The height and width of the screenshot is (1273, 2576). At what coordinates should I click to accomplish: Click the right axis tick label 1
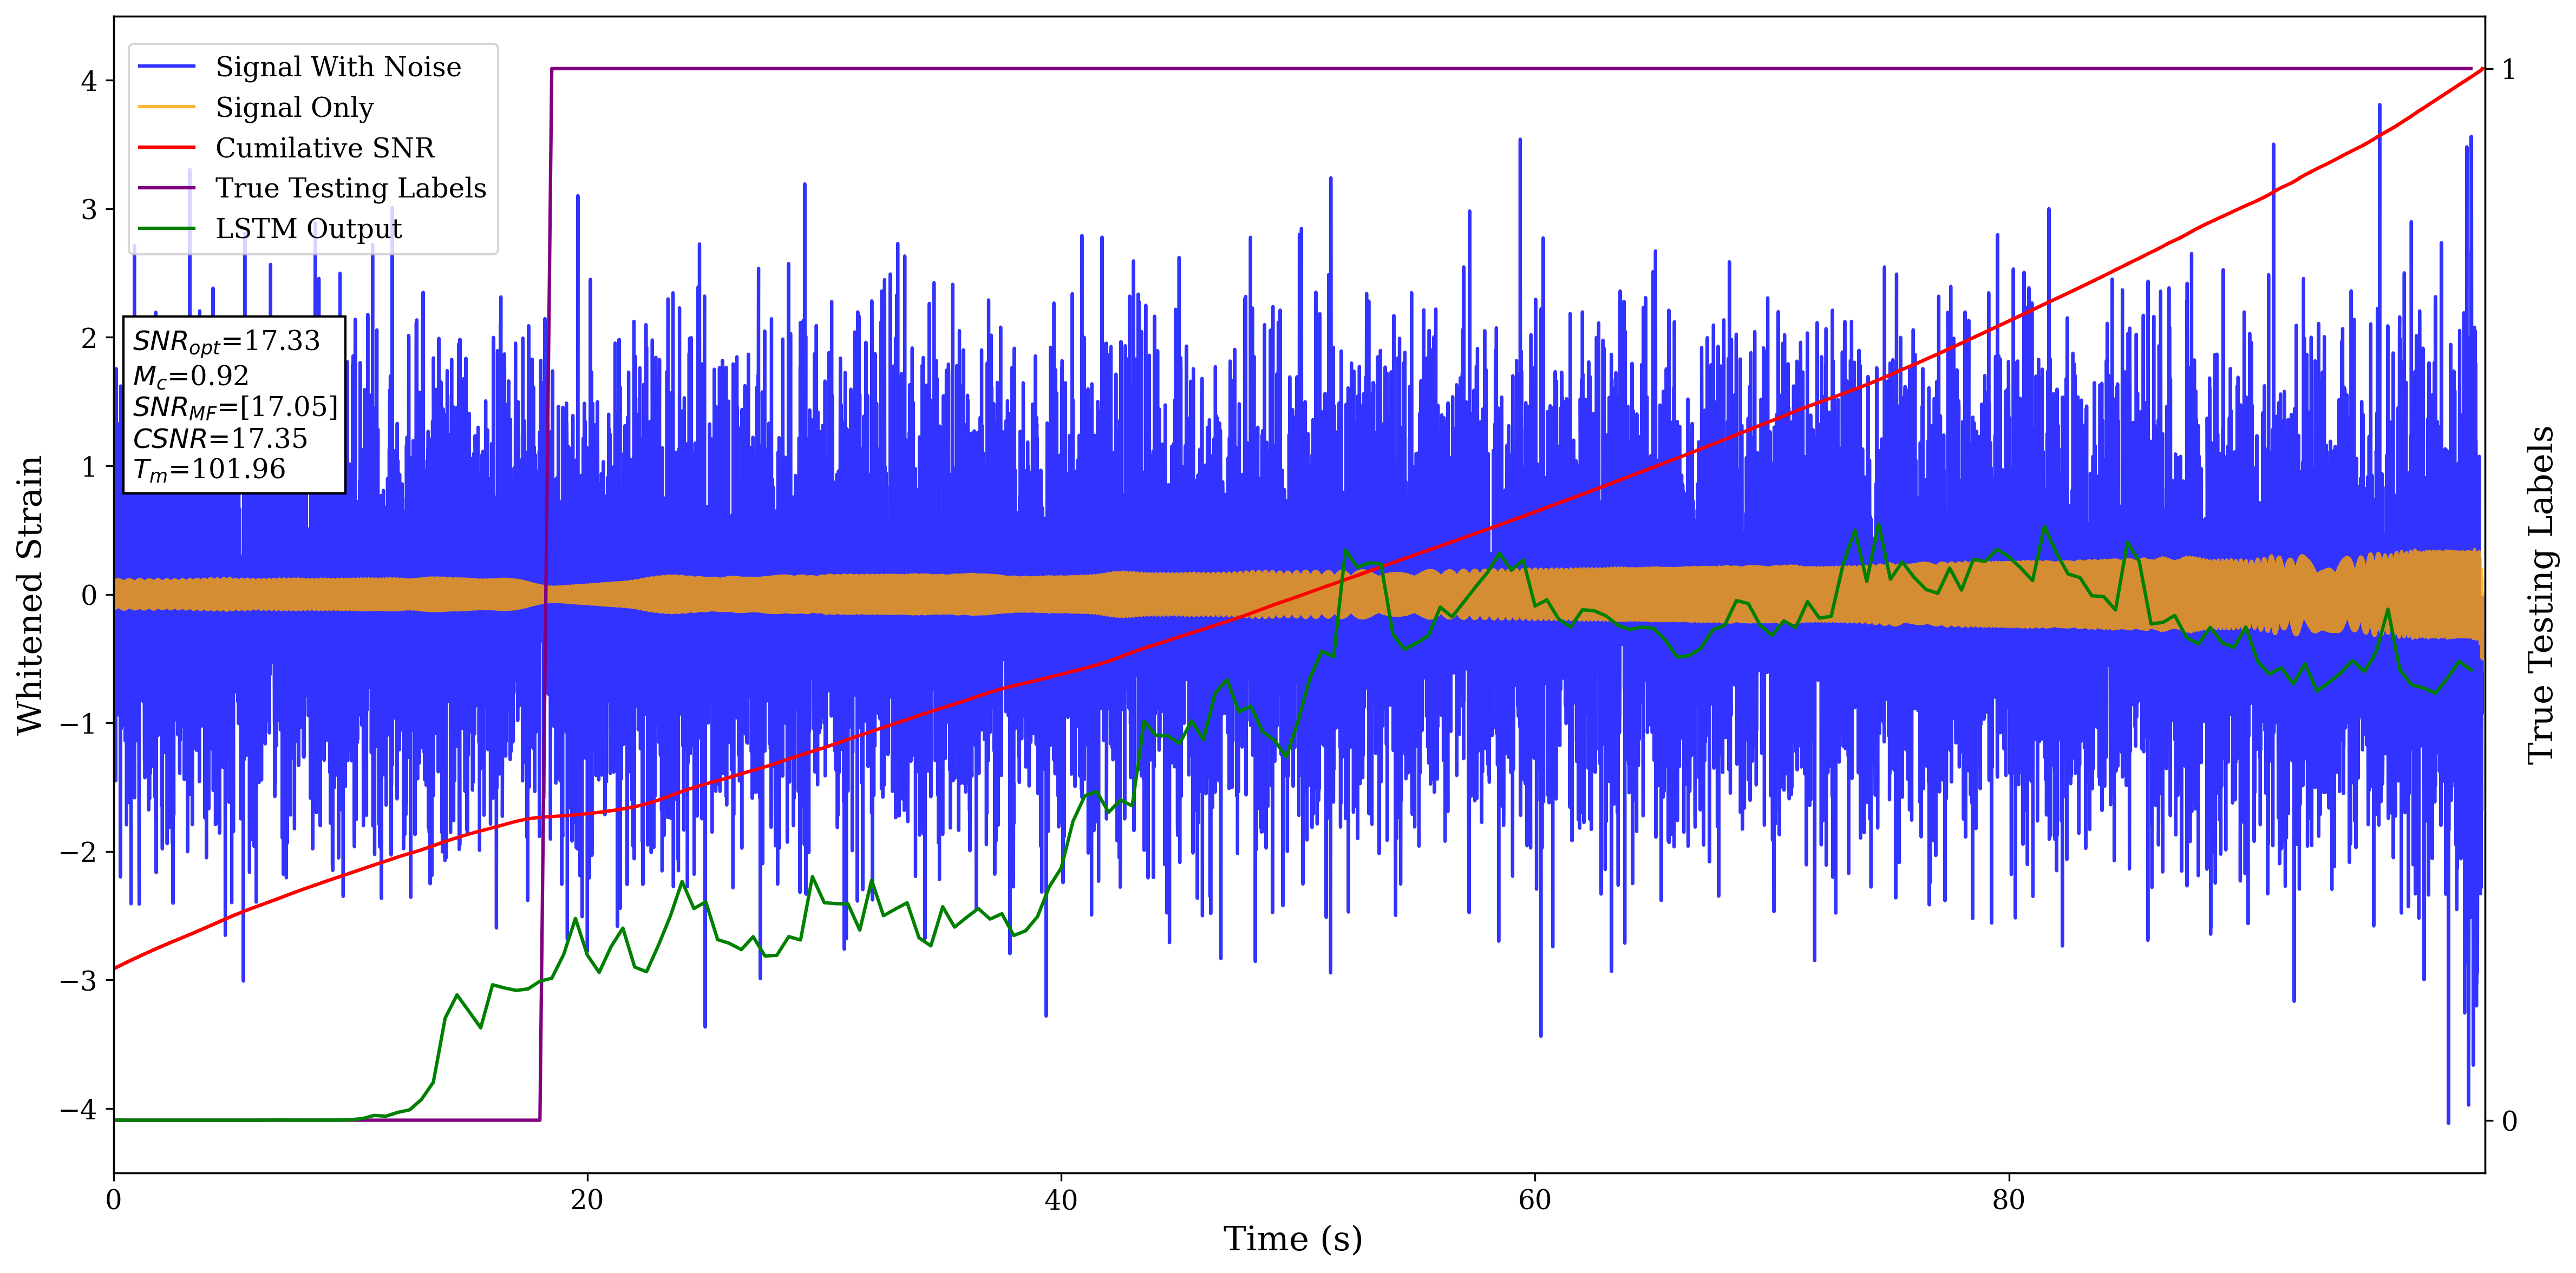2508,70
